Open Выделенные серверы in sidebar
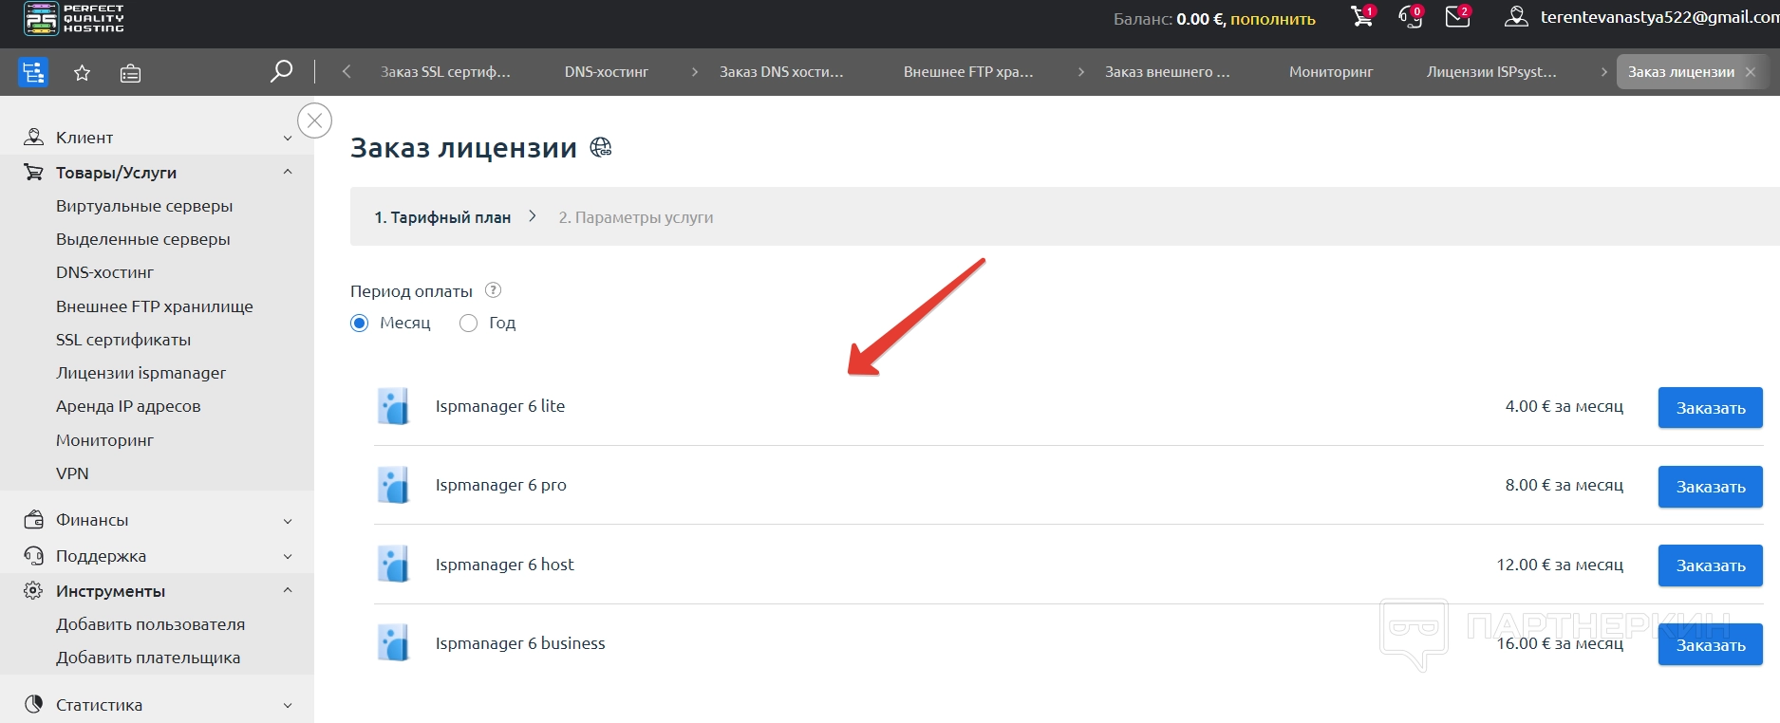The width and height of the screenshot is (1780, 723). [x=143, y=239]
